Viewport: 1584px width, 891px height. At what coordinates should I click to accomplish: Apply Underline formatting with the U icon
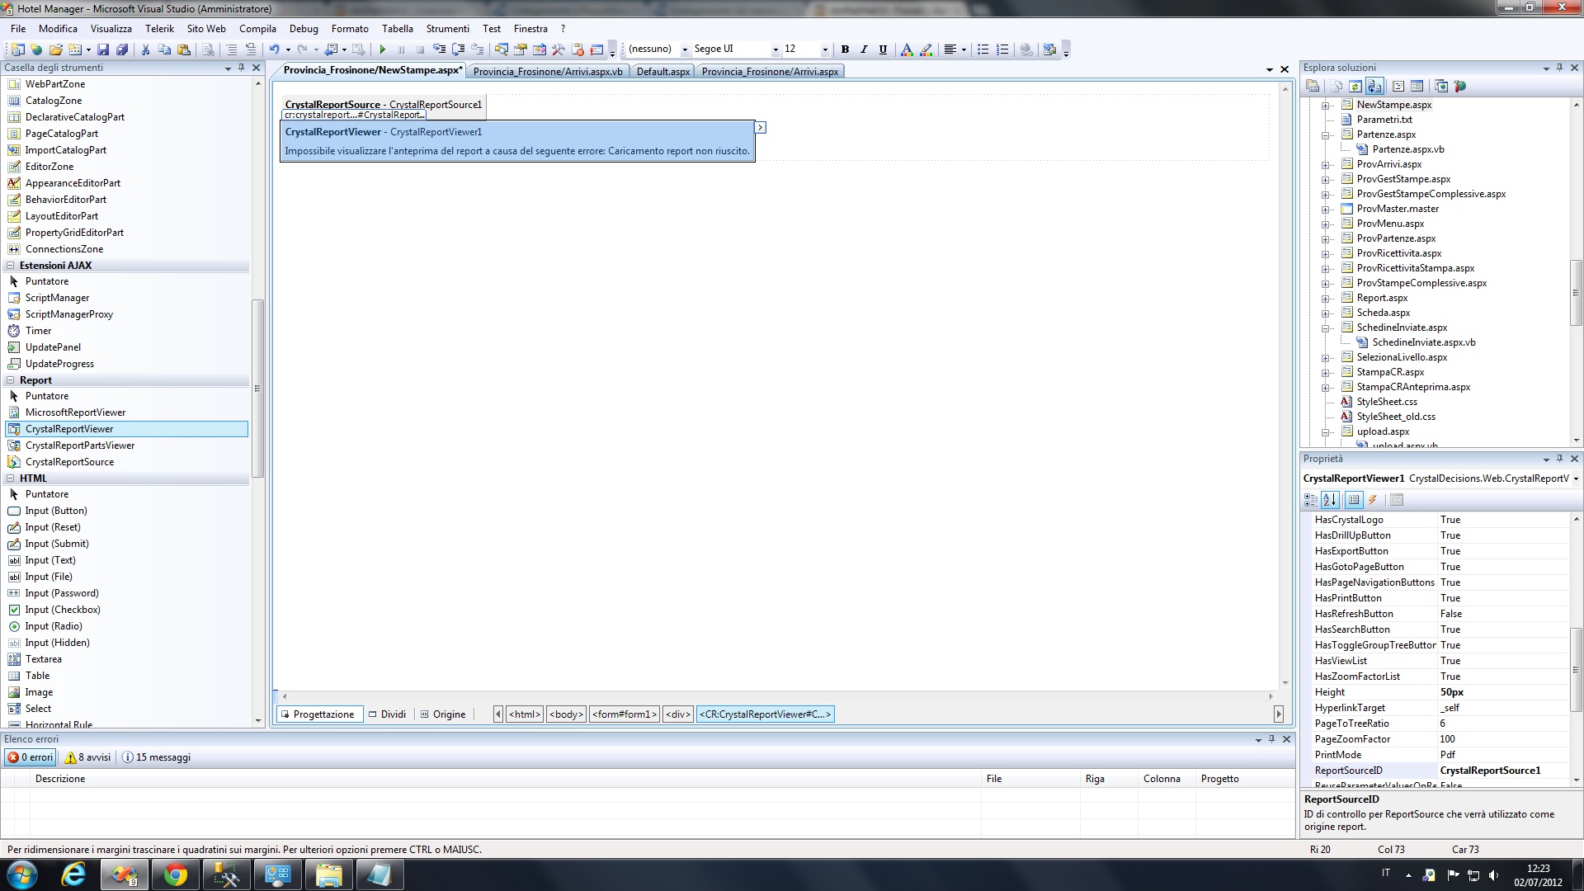click(883, 49)
